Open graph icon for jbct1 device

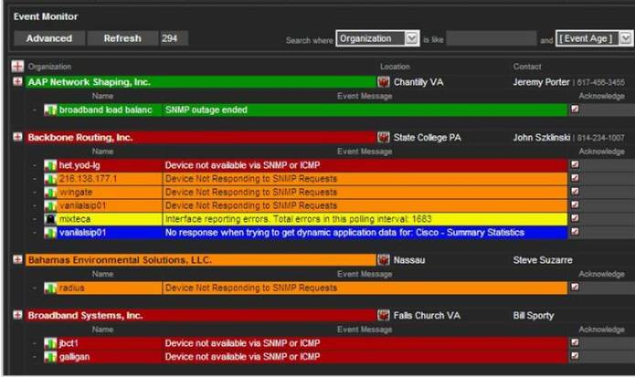[x=50, y=343]
